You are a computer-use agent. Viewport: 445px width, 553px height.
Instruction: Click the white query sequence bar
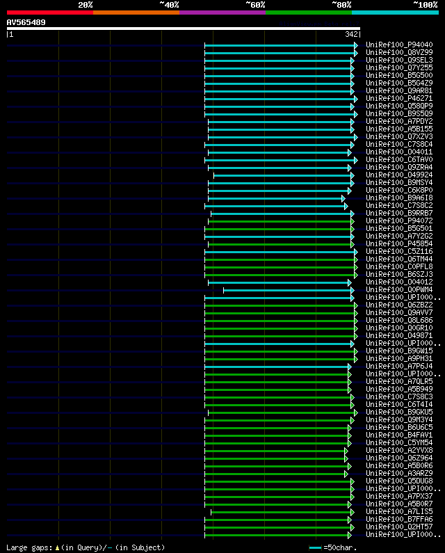[x=184, y=29]
